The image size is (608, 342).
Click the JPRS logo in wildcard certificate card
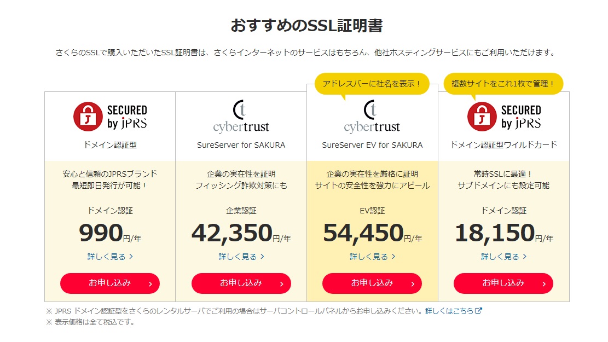click(503, 116)
